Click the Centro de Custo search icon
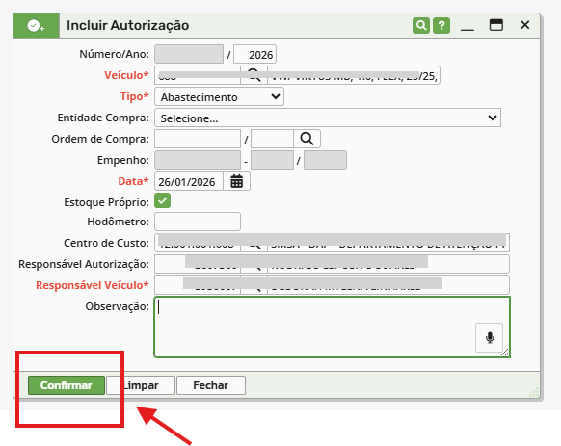Image resolution: width=561 pixels, height=446 pixels. [x=254, y=243]
